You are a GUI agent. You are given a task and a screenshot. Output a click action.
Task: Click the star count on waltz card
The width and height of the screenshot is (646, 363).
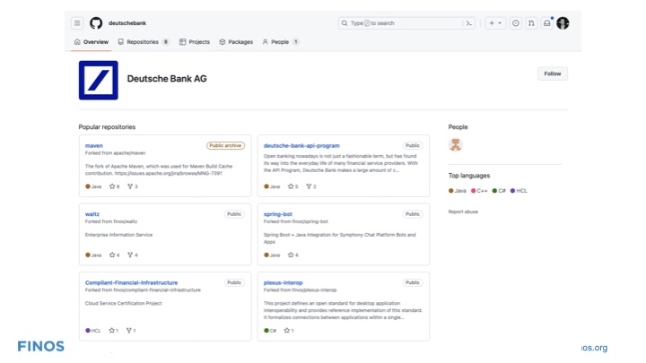(x=115, y=255)
